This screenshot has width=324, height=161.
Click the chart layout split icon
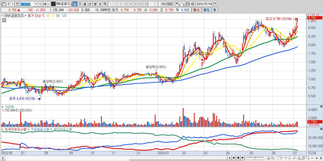268,158
